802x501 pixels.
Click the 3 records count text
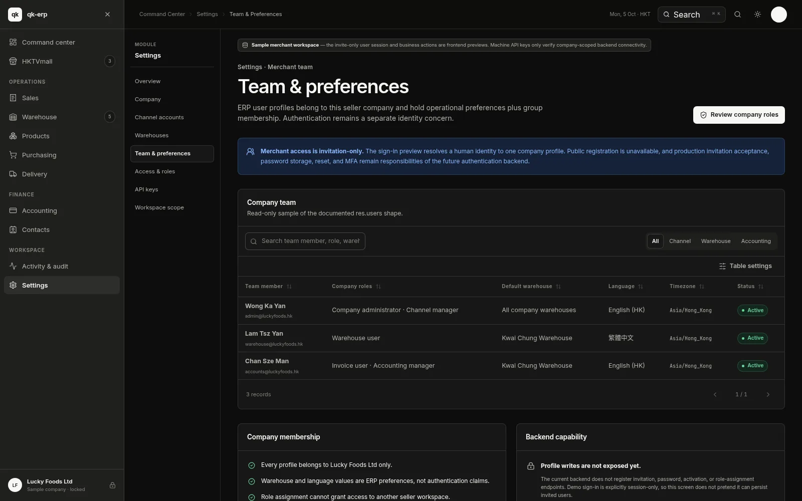[258, 395]
